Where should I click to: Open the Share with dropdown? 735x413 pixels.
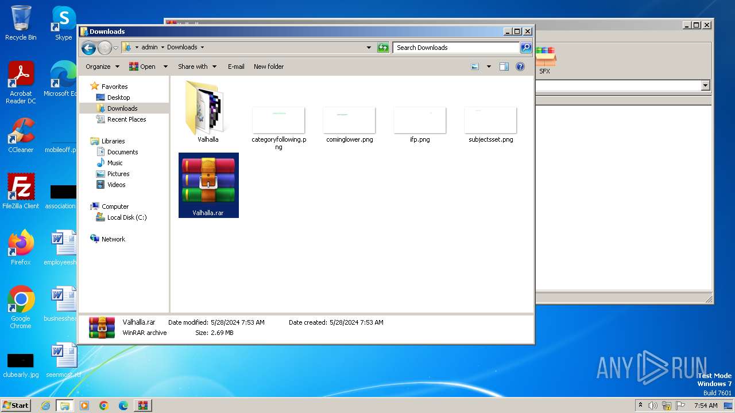point(197,67)
